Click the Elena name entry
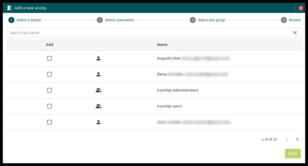The image size is (308, 166). click(162, 74)
